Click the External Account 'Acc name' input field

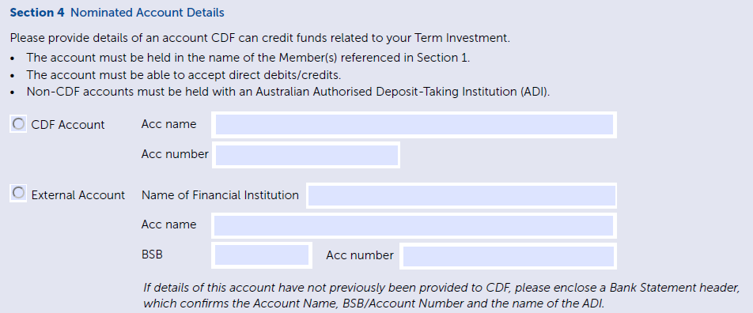pos(414,225)
